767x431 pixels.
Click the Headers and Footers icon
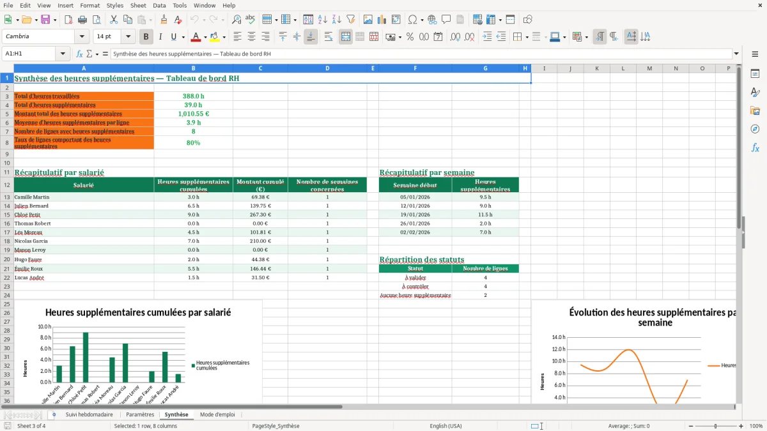coord(461,20)
